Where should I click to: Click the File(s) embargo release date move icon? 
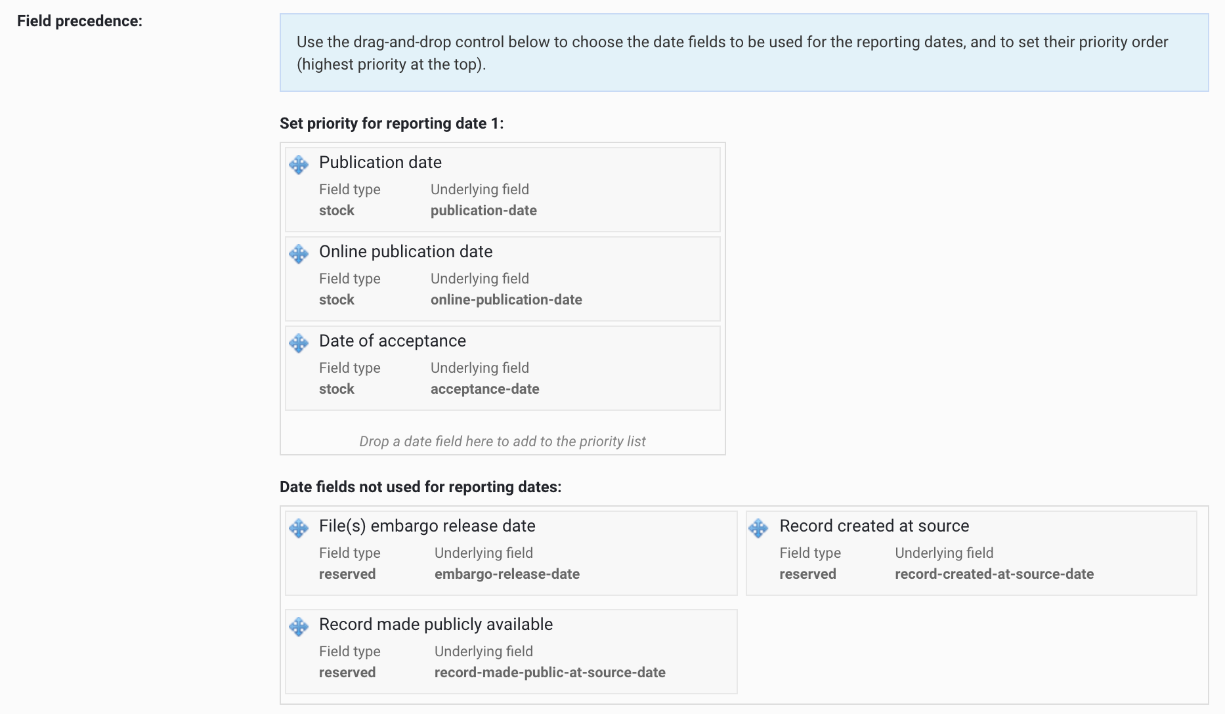[x=299, y=528]
